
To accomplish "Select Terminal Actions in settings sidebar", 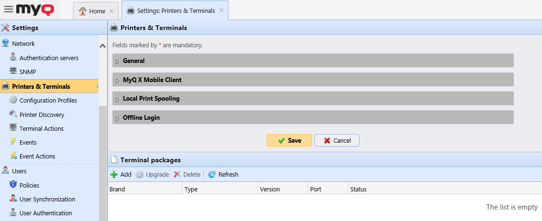I will pos(41,129).
